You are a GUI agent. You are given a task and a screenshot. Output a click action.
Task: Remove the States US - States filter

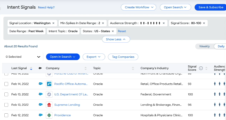[113, 31]
